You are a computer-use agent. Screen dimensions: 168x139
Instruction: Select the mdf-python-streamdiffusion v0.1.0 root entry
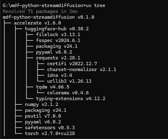coord(48,17)
